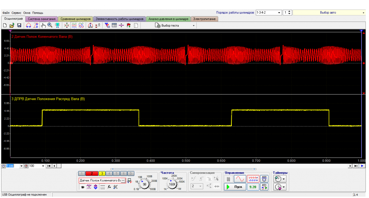
Task: Click the report page icon in the toolbar
Action: pos(136,26)
